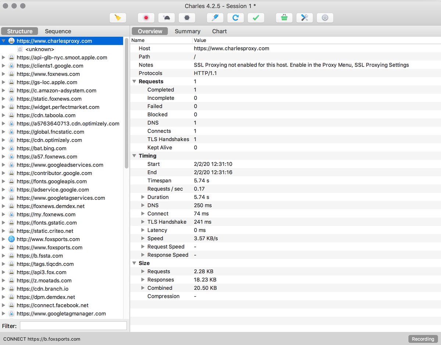Click the host icon beside dpm.demdex.net
441x345 pixels.
pyautogui.click(x=11, y=297)
